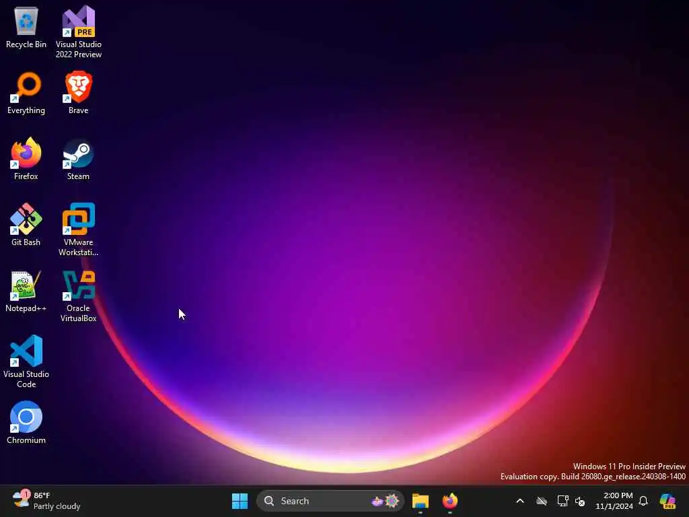This screenshot has width=689, height=517.
Task: Select the Brave browser desktop icon
Action: pos(79,93)
